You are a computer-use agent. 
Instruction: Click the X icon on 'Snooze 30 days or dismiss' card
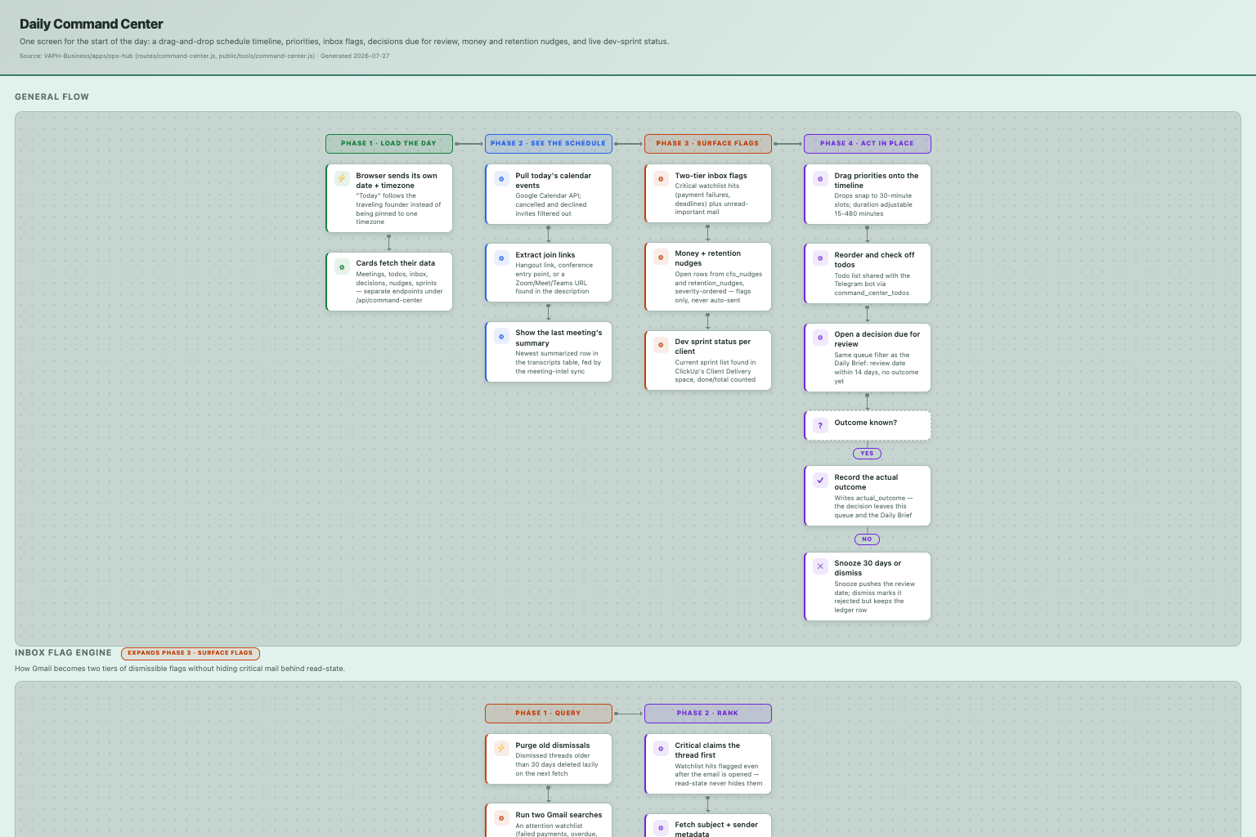[x=820, y=566]
